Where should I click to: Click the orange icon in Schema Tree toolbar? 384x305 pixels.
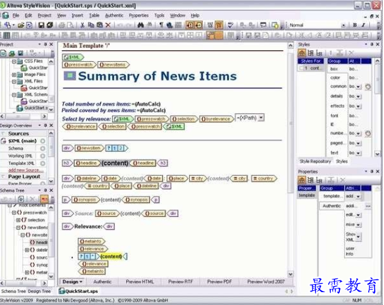44,199
